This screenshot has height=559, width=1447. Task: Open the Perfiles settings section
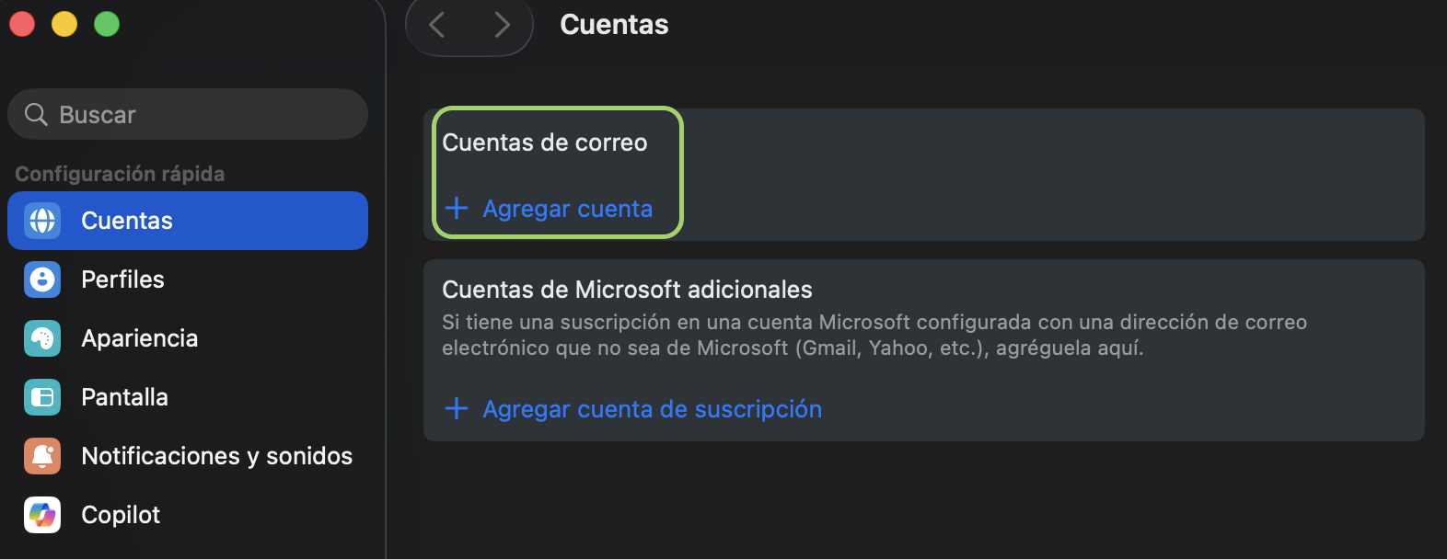pyautogui.click(x=188, y=279)
